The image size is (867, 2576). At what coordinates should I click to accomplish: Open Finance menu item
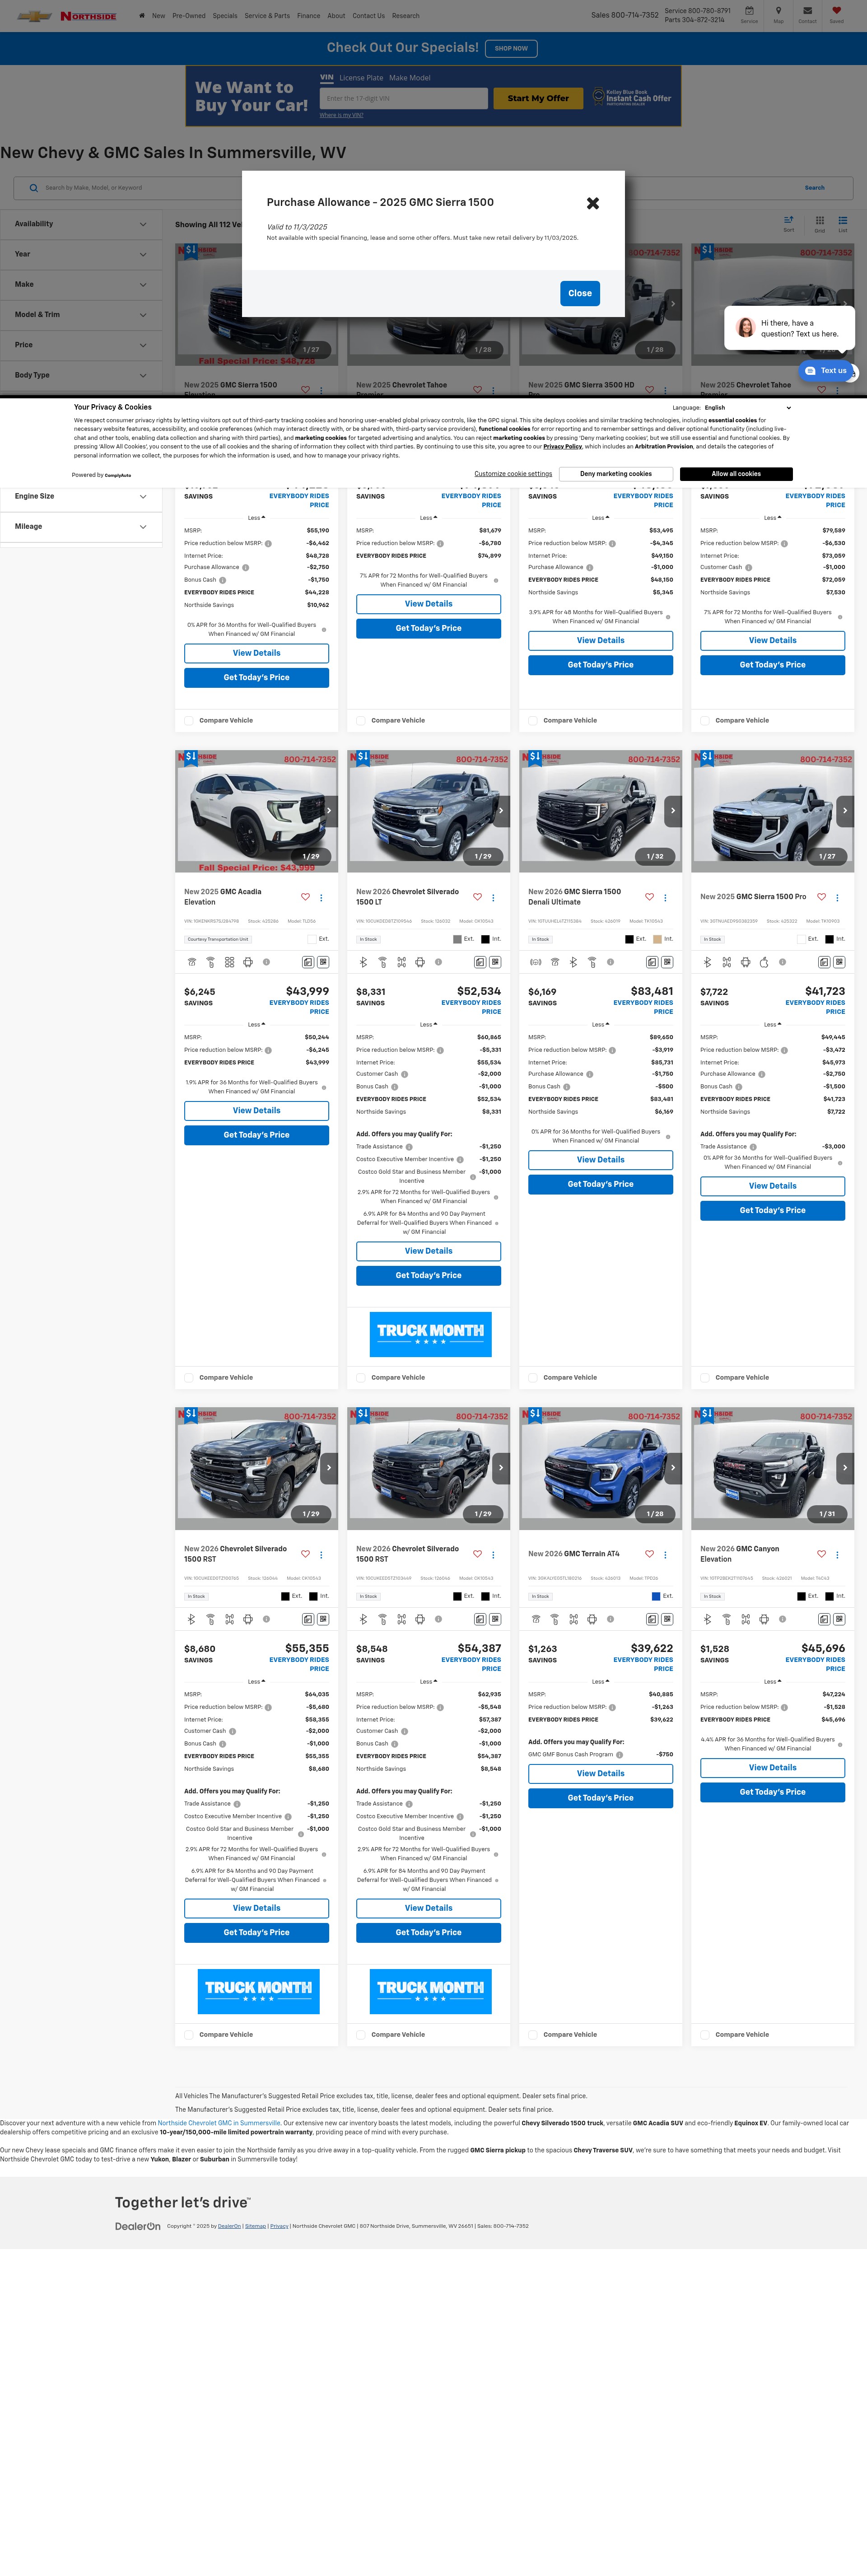click(x=308, y=16)
